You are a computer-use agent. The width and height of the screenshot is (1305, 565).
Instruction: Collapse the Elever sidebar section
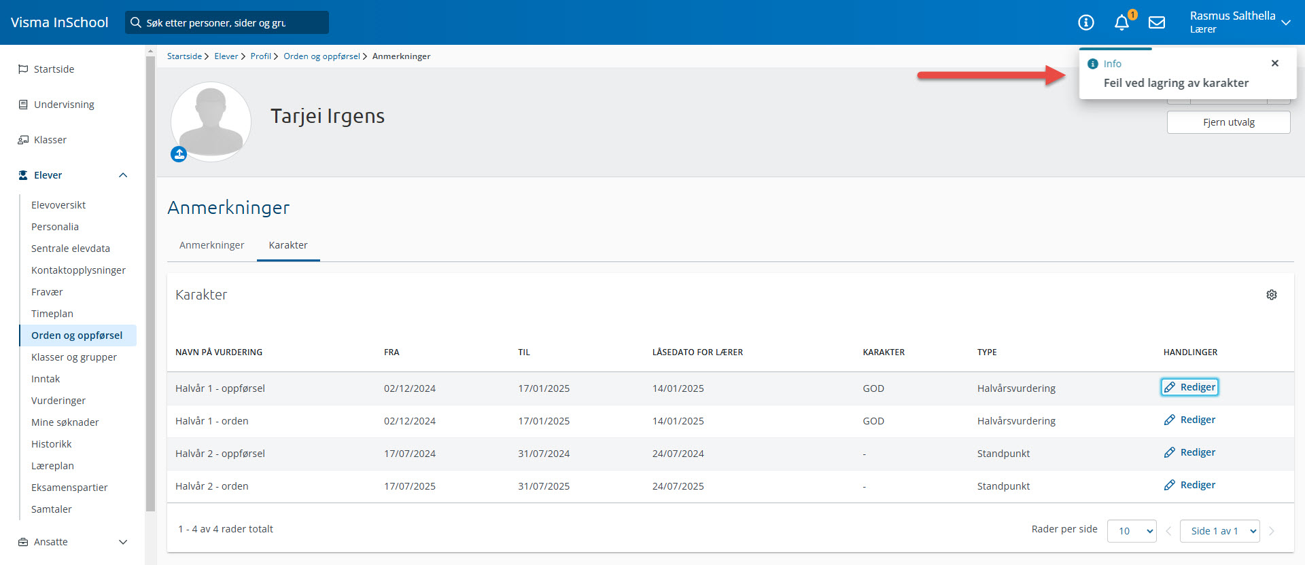(x=123, y=175)
